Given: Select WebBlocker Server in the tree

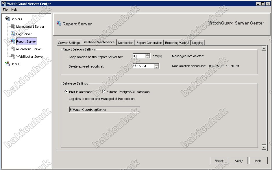Looking at the screenshot, I should point(30,57).
